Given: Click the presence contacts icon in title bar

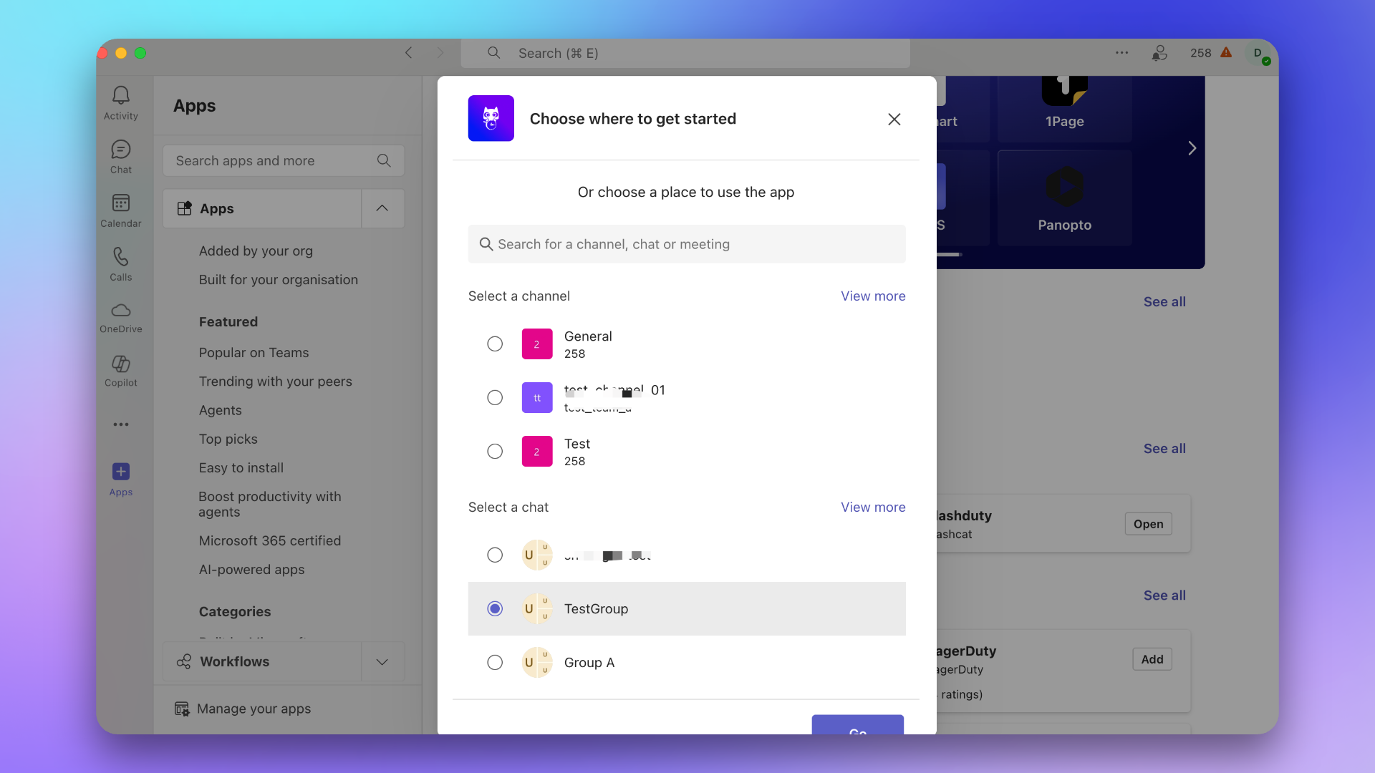Looking at the screenshot, I should (x=1159, y=53).
